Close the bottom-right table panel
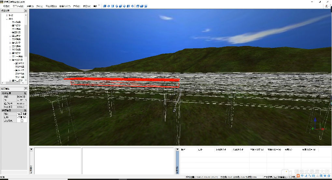332x180 pixels. (x=177, y=149)
